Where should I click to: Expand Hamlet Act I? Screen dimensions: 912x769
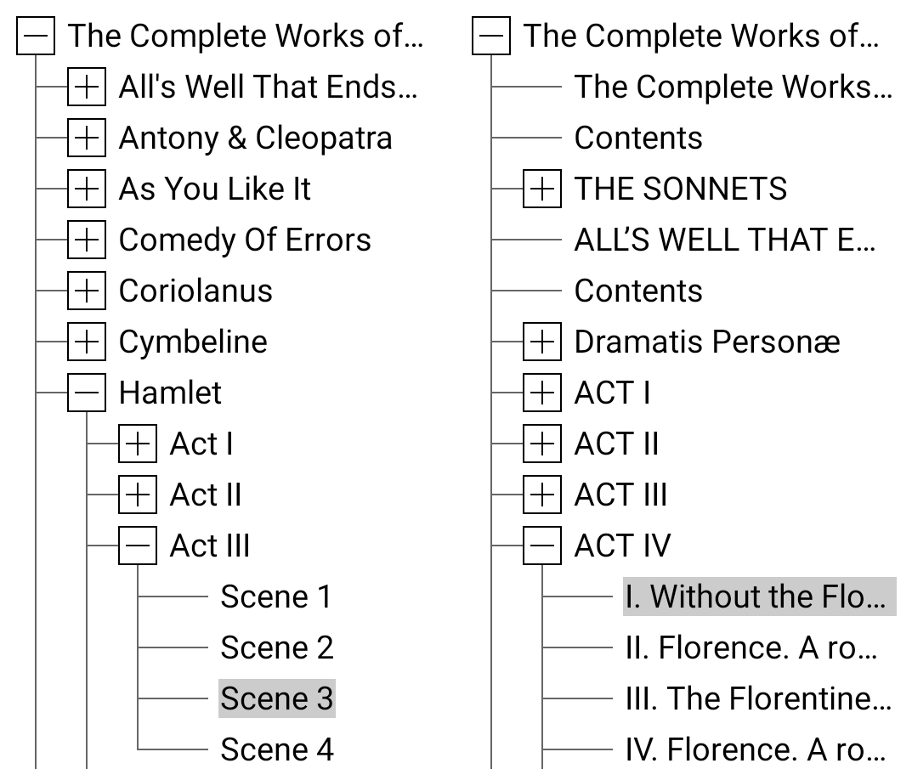point(137,444)
